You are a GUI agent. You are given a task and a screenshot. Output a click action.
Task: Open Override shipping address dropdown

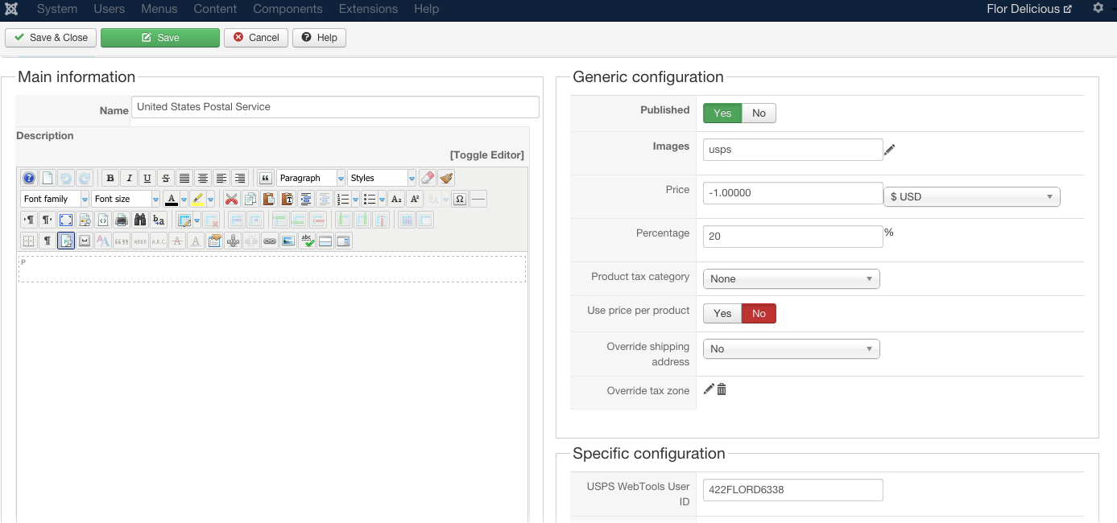click(x=792, y=349)
